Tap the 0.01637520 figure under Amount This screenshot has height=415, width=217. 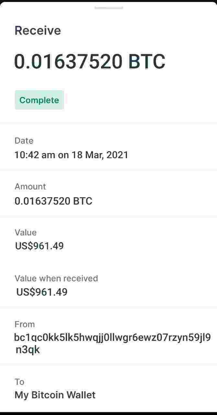(x=42, y=201)
